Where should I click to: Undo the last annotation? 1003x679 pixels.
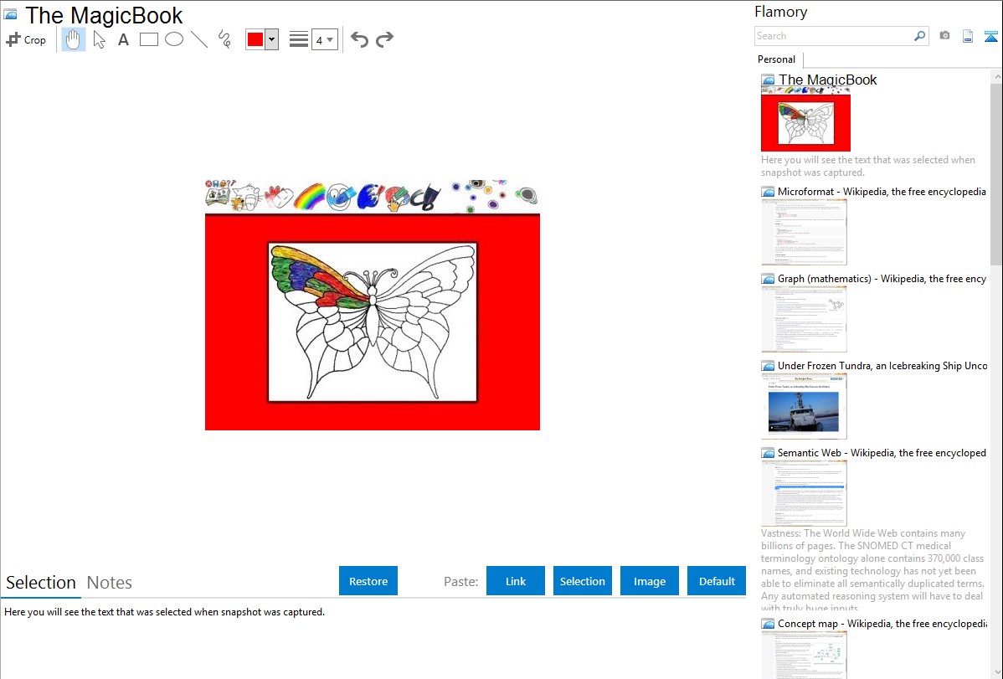click(359, 39)
